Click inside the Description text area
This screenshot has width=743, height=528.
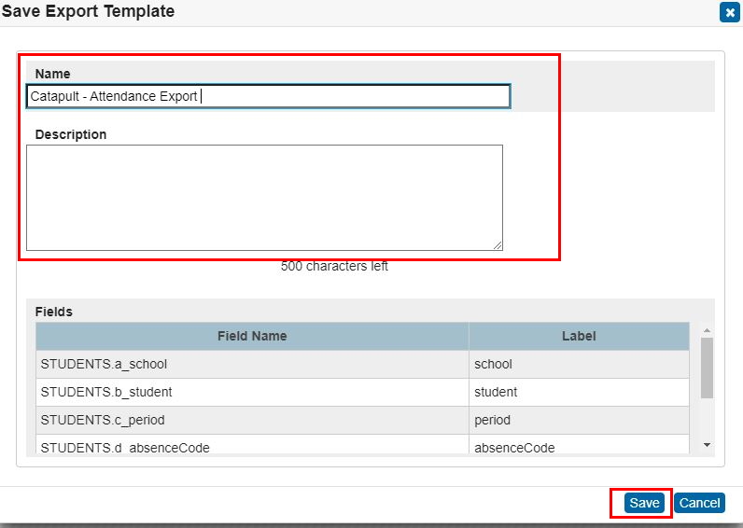pyautogui.click(x=264, y=198)
